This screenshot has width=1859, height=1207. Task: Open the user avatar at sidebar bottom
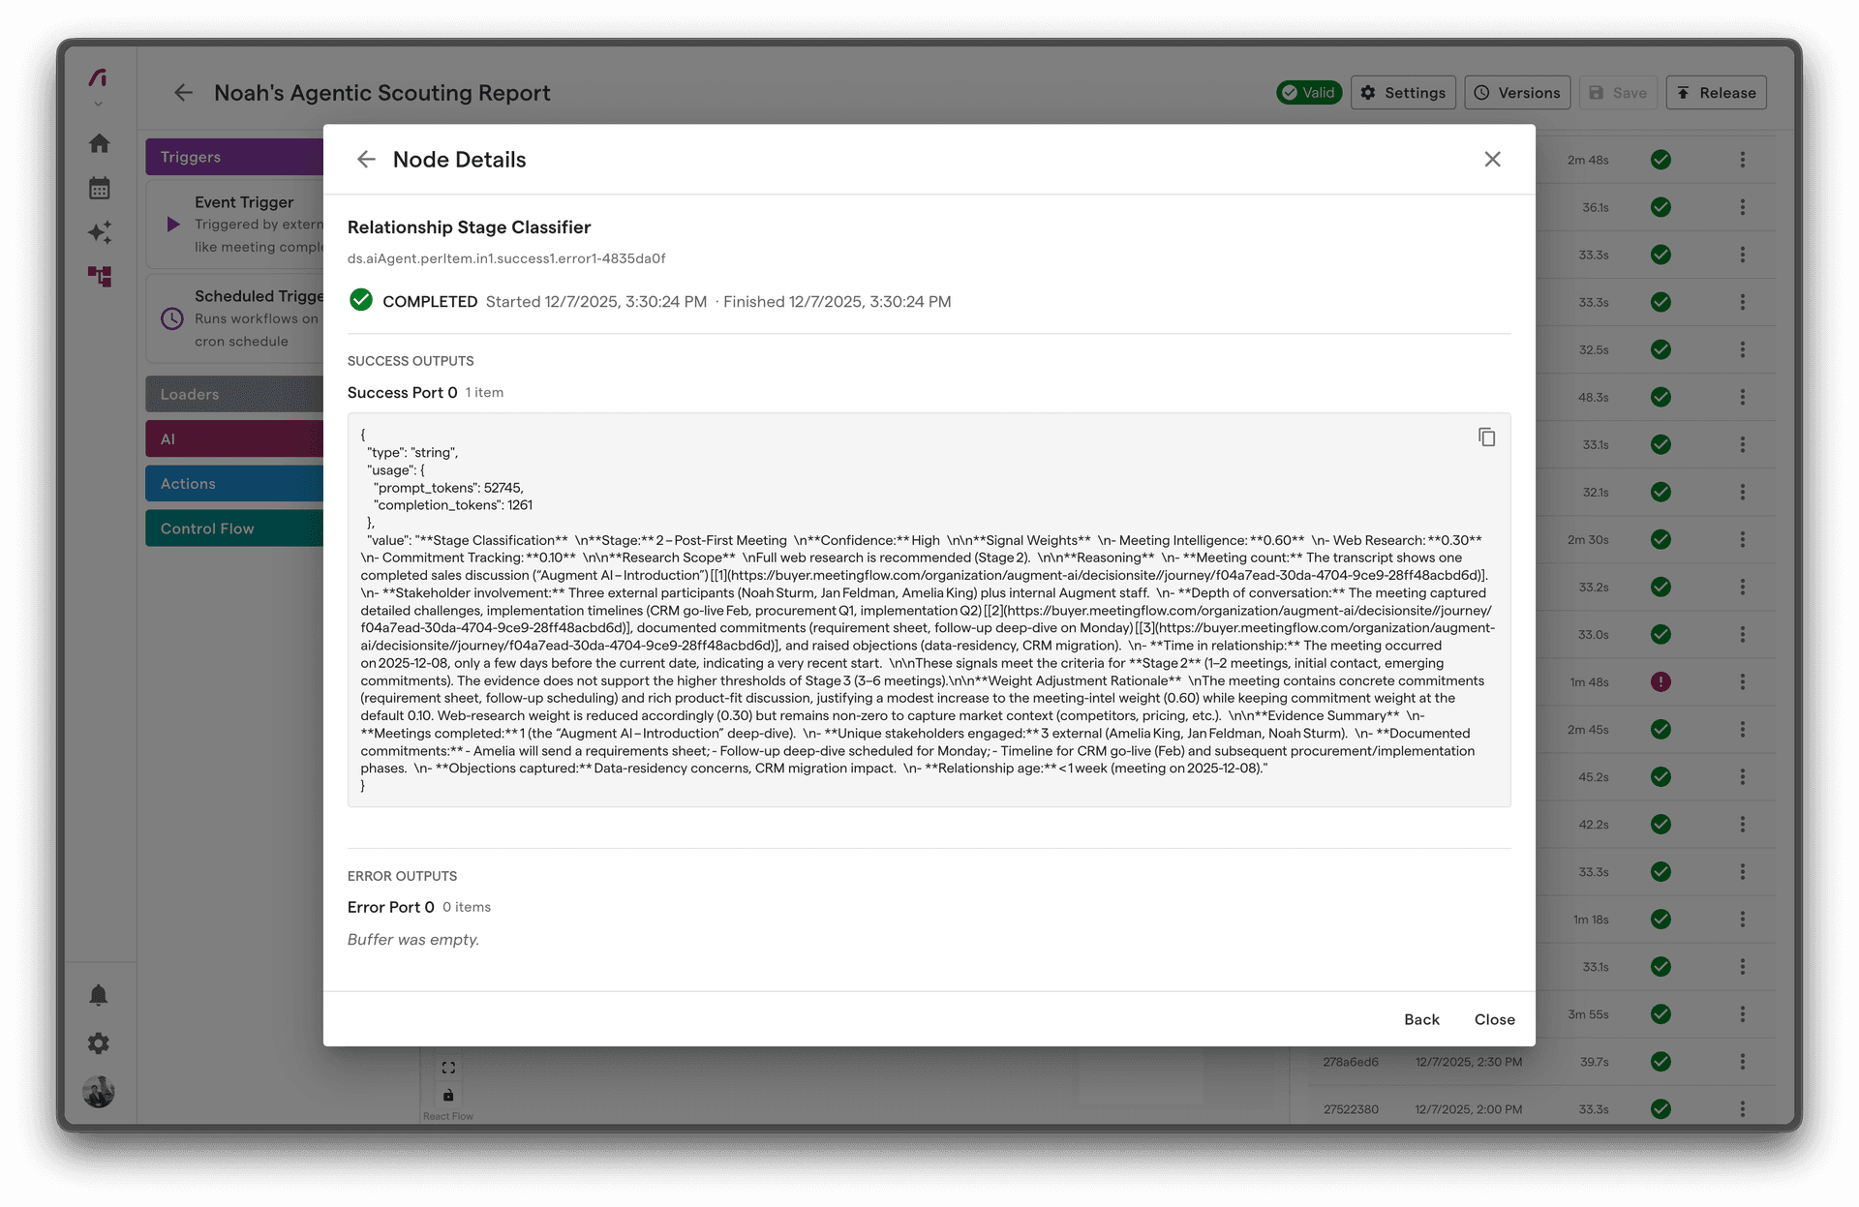[98, 1092]
